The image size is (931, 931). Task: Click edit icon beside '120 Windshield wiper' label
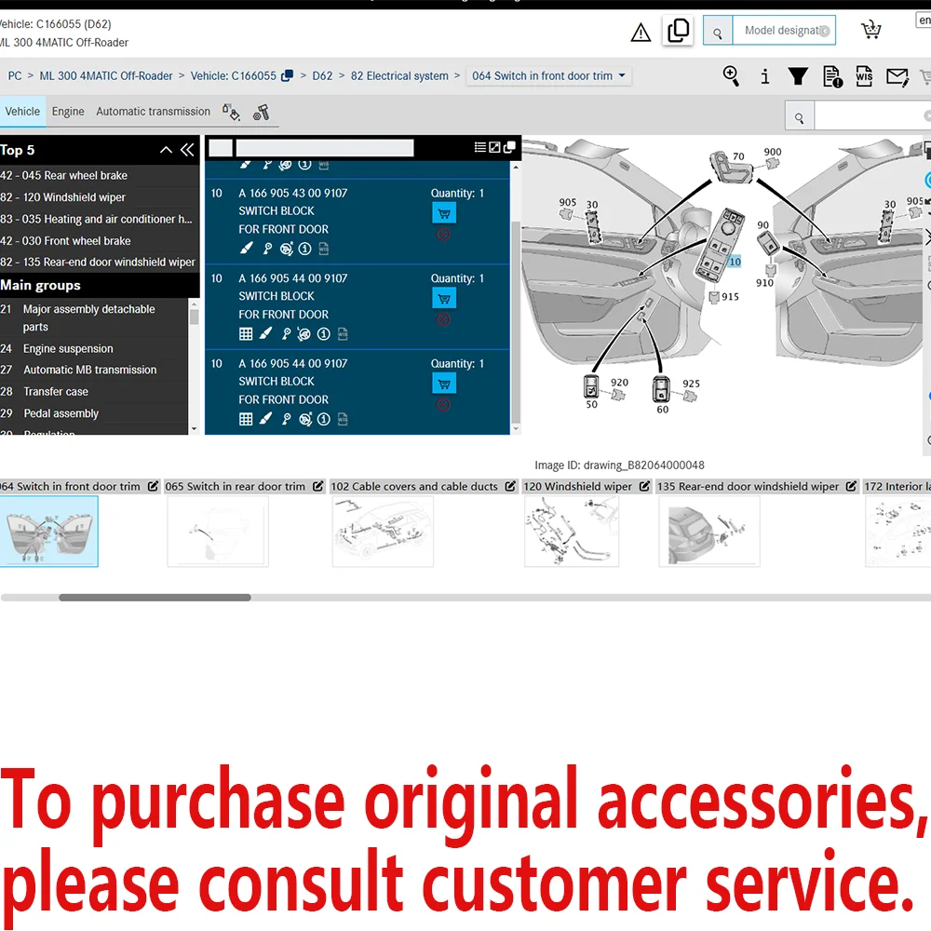tap(644, 486)
